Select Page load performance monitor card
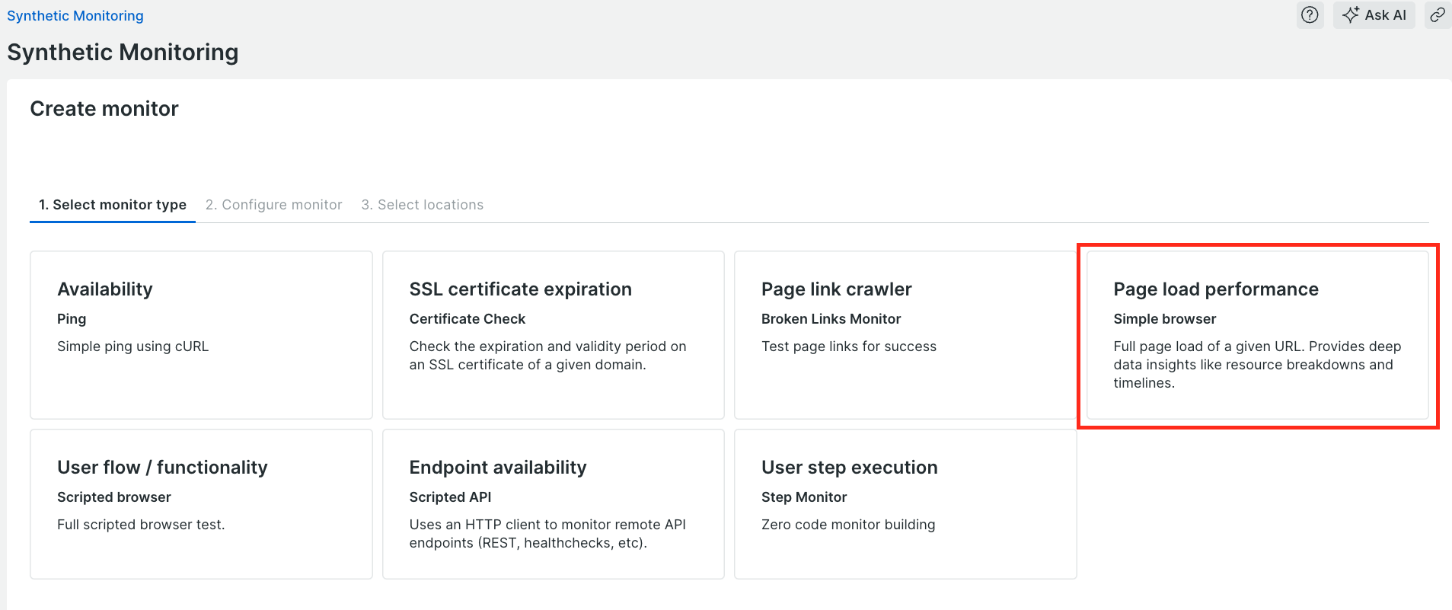1452x610 pixels. 1257,335
